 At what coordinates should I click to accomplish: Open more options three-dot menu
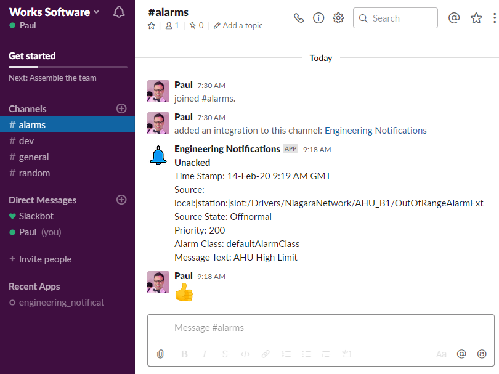pyautogui.click(x=494, y=18)
